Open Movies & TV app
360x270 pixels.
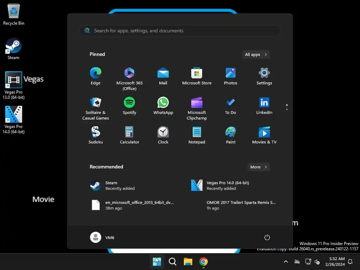point(264,135)
